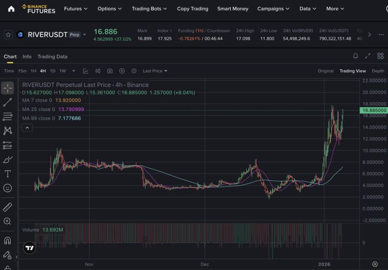Open the Trading Bots menu
388x270 pixels.
(149, 9)
